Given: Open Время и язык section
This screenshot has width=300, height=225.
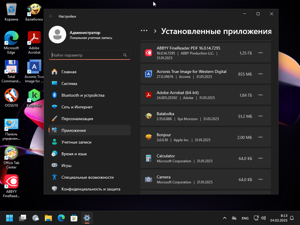Looking at the screenshot, I should 90,154.
